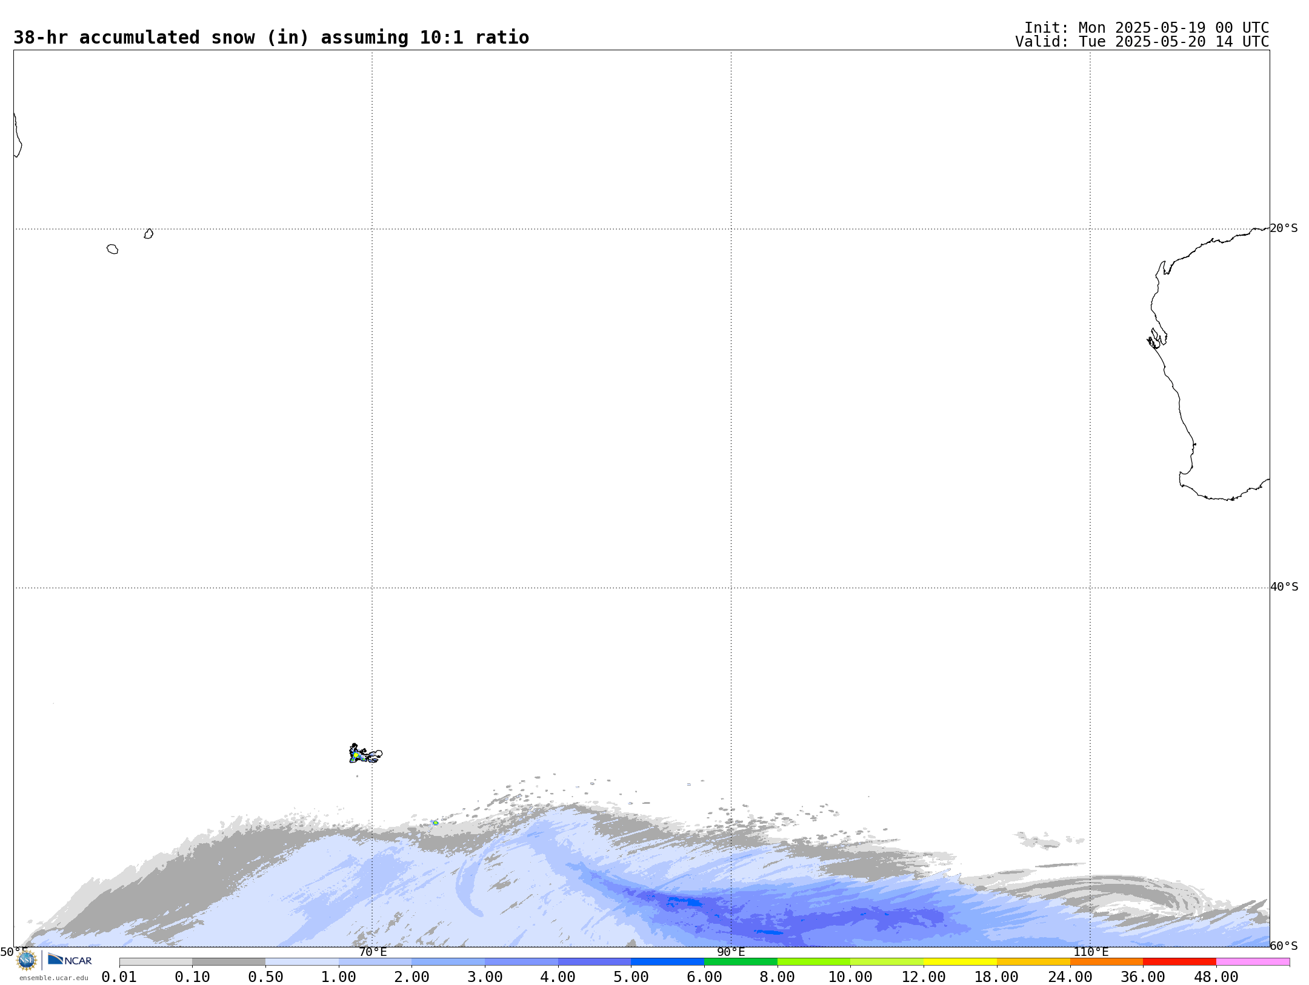
Task: Click the 110°E longitude label
Action: point(1091,952)
